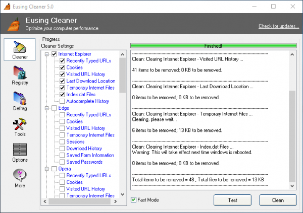The height and width of the screenshot is (213, 303).
Task: Uncheck Internet Explorer Temporary Internet Files
Action: (62, 88)
